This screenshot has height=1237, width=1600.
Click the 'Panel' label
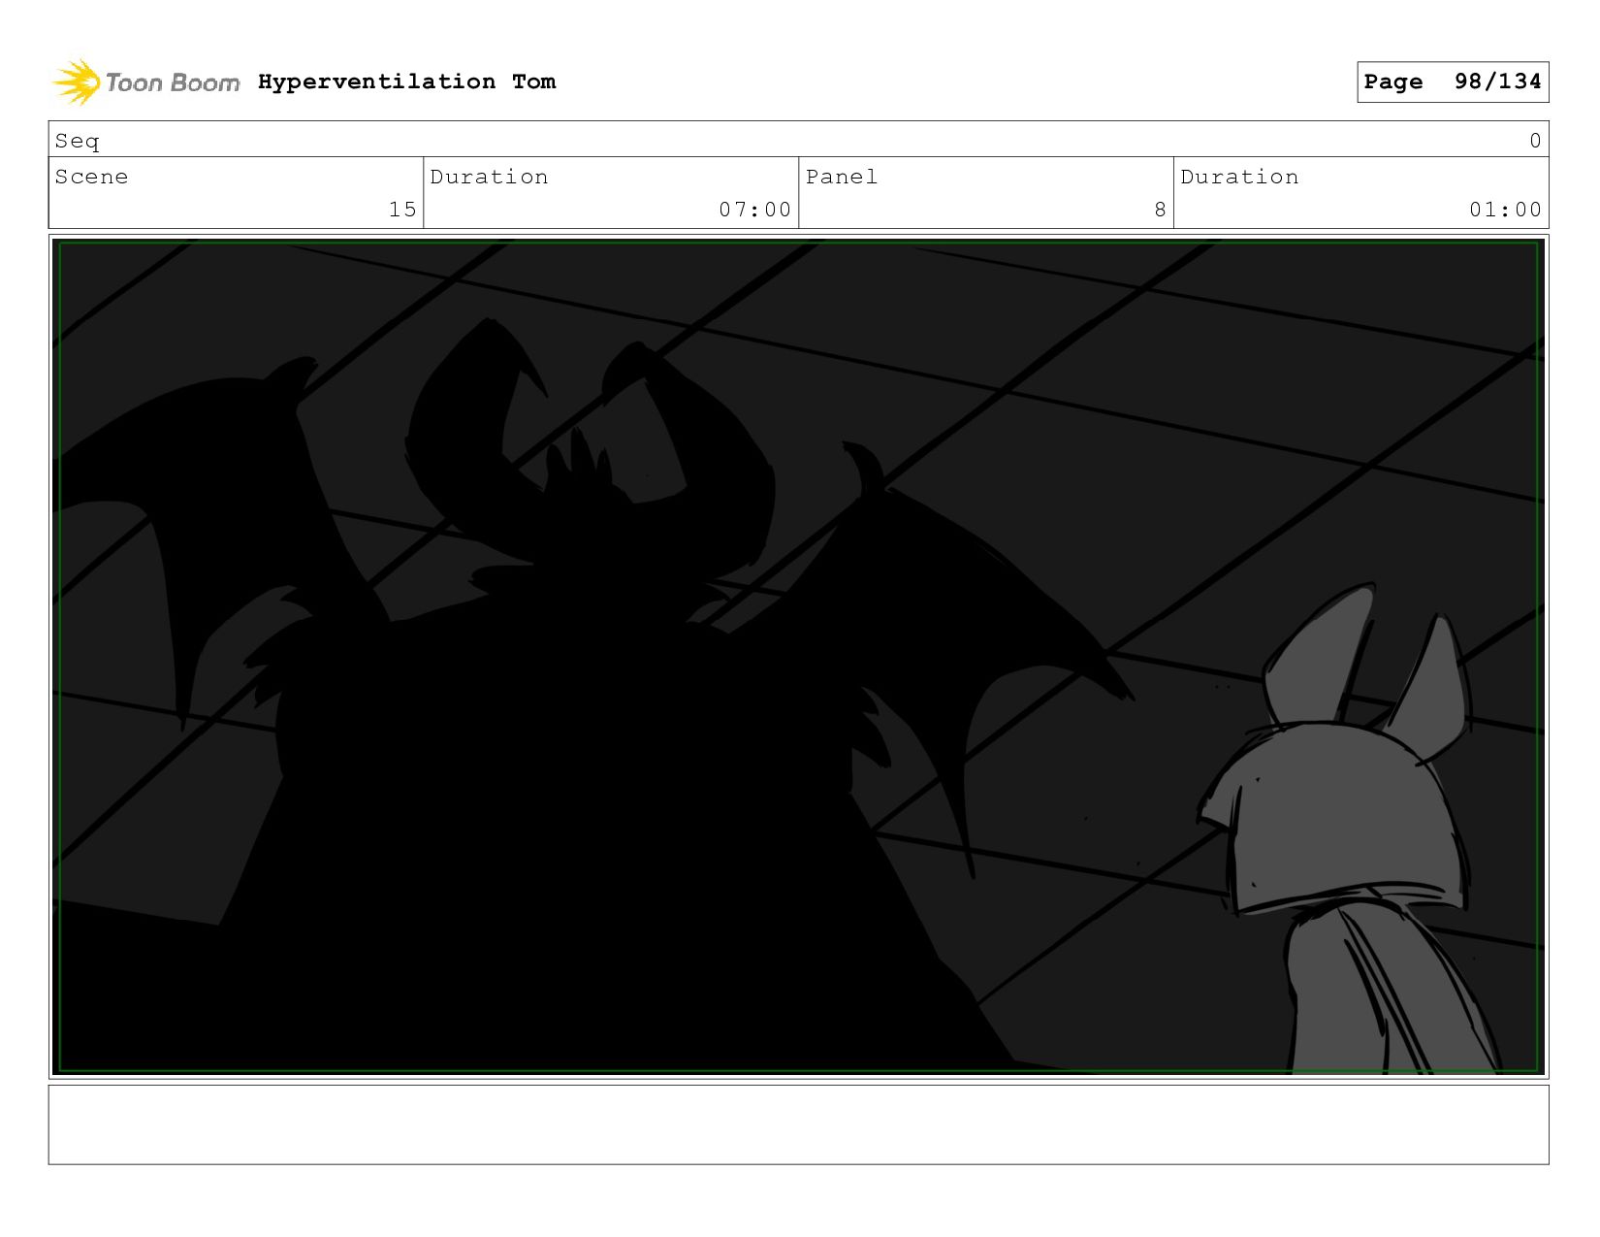(x=842, y=177)
